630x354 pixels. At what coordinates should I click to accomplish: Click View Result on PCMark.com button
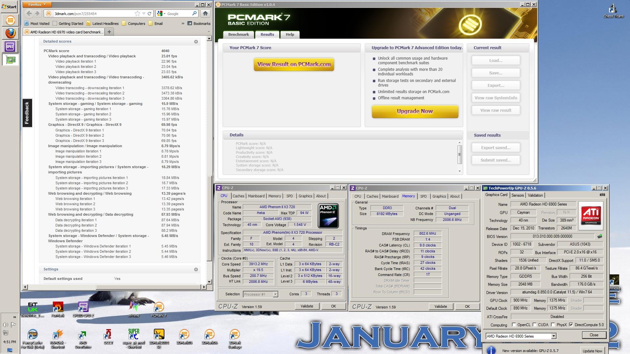click(x=294, y=65)
